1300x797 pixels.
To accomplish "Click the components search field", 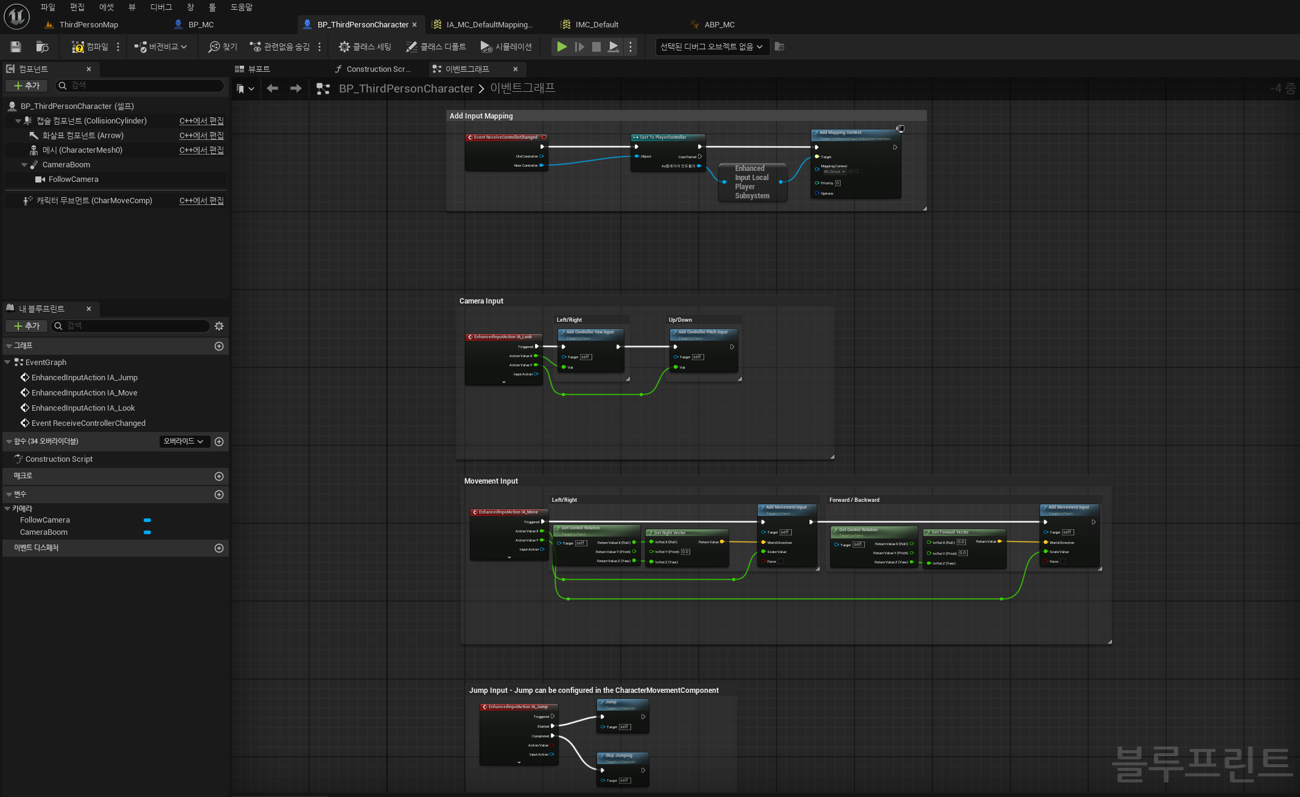I will (140, 86).
